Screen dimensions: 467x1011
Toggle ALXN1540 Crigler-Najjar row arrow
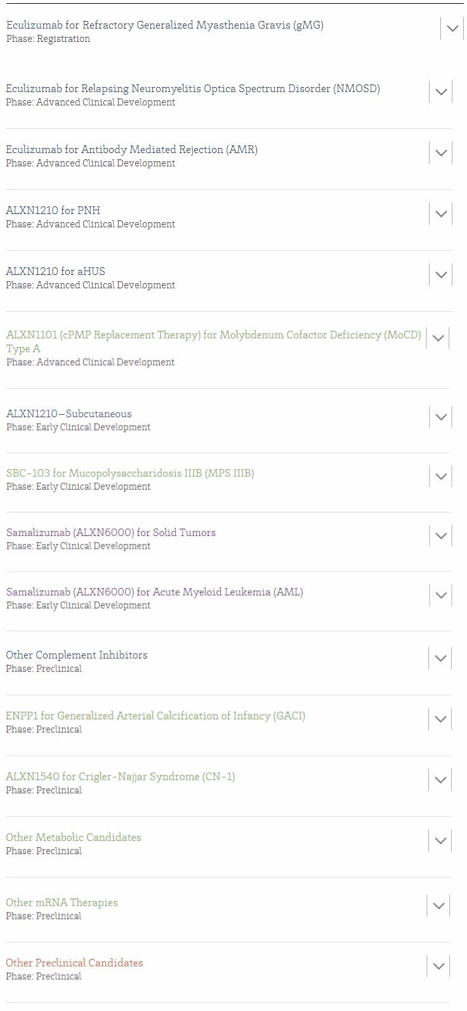click(440, 780)
